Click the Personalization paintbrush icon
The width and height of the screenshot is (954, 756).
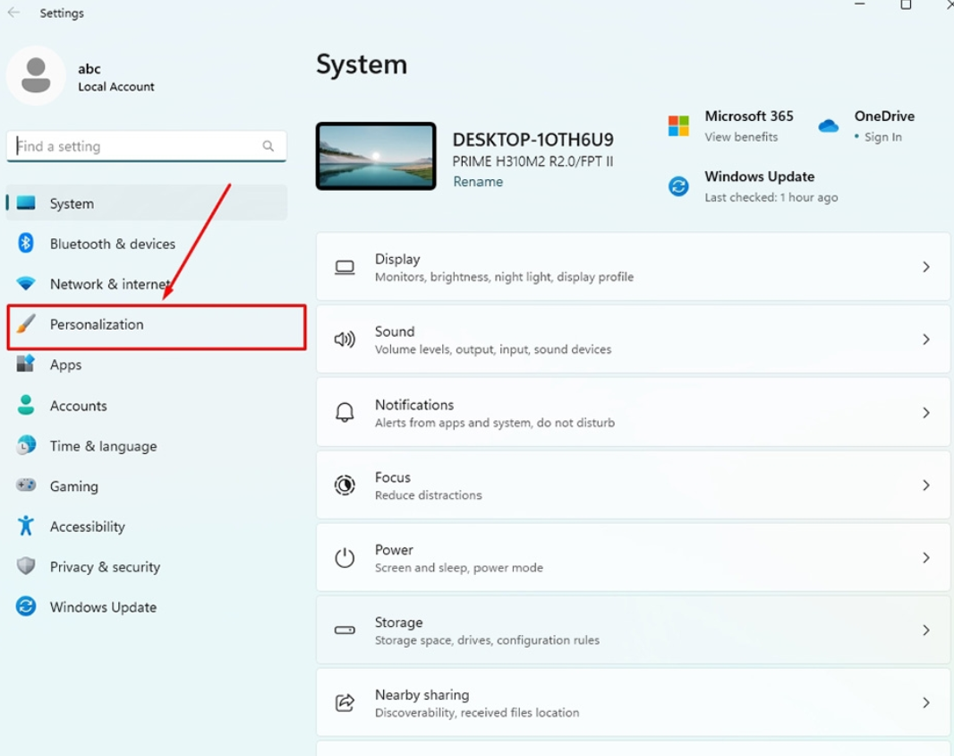[26, 324]
